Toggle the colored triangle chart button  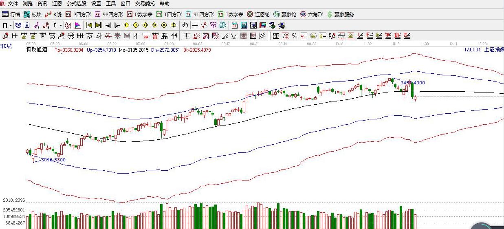tap(77, 25)
